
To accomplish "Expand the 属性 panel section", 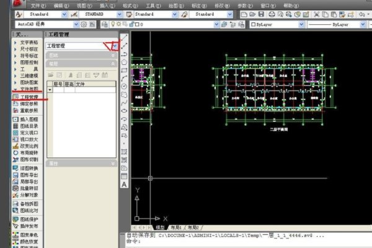I will (x=113, y=164).
